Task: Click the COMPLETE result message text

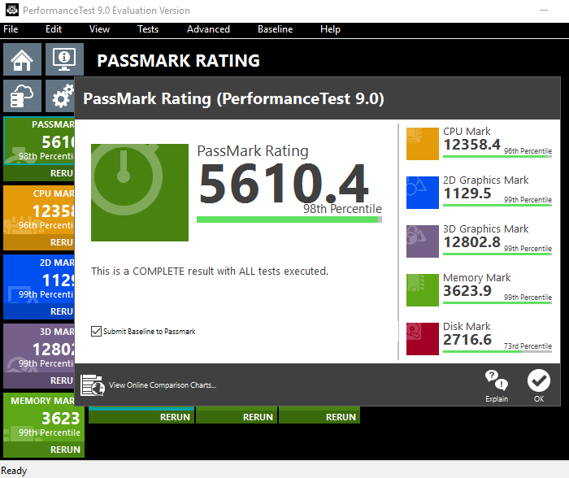Action: tap(210, 272)
